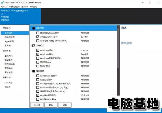This screenshot has height=113, width=162.
Task: Close the Dism++ window
Action: tap(158, 2)
